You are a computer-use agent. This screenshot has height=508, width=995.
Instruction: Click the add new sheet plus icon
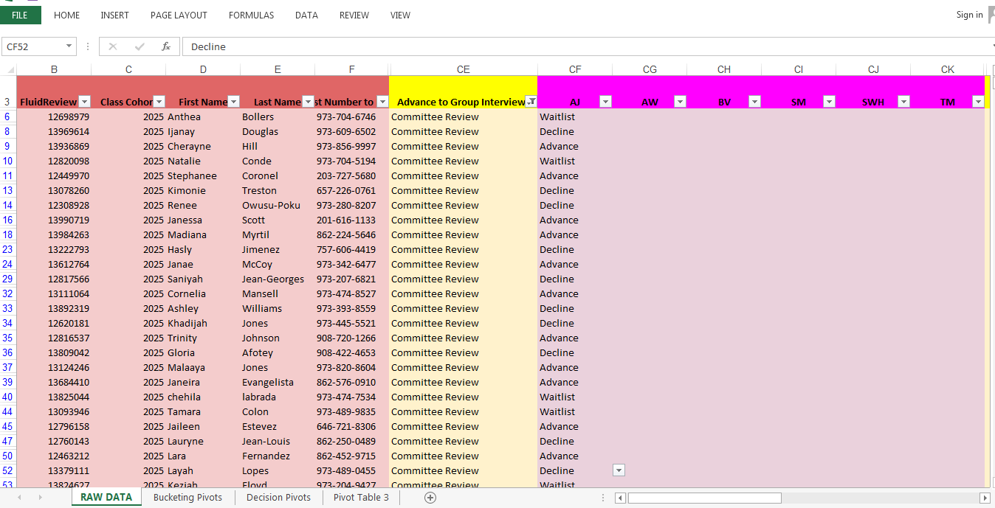[429, 498]
